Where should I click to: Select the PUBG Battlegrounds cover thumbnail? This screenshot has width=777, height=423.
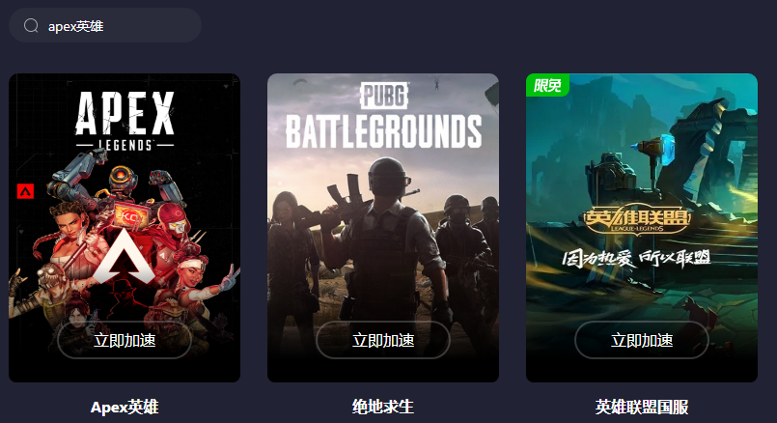tap(383, 228)
